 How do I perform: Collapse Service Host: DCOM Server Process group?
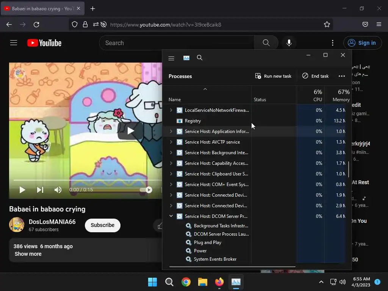point(171,216)
